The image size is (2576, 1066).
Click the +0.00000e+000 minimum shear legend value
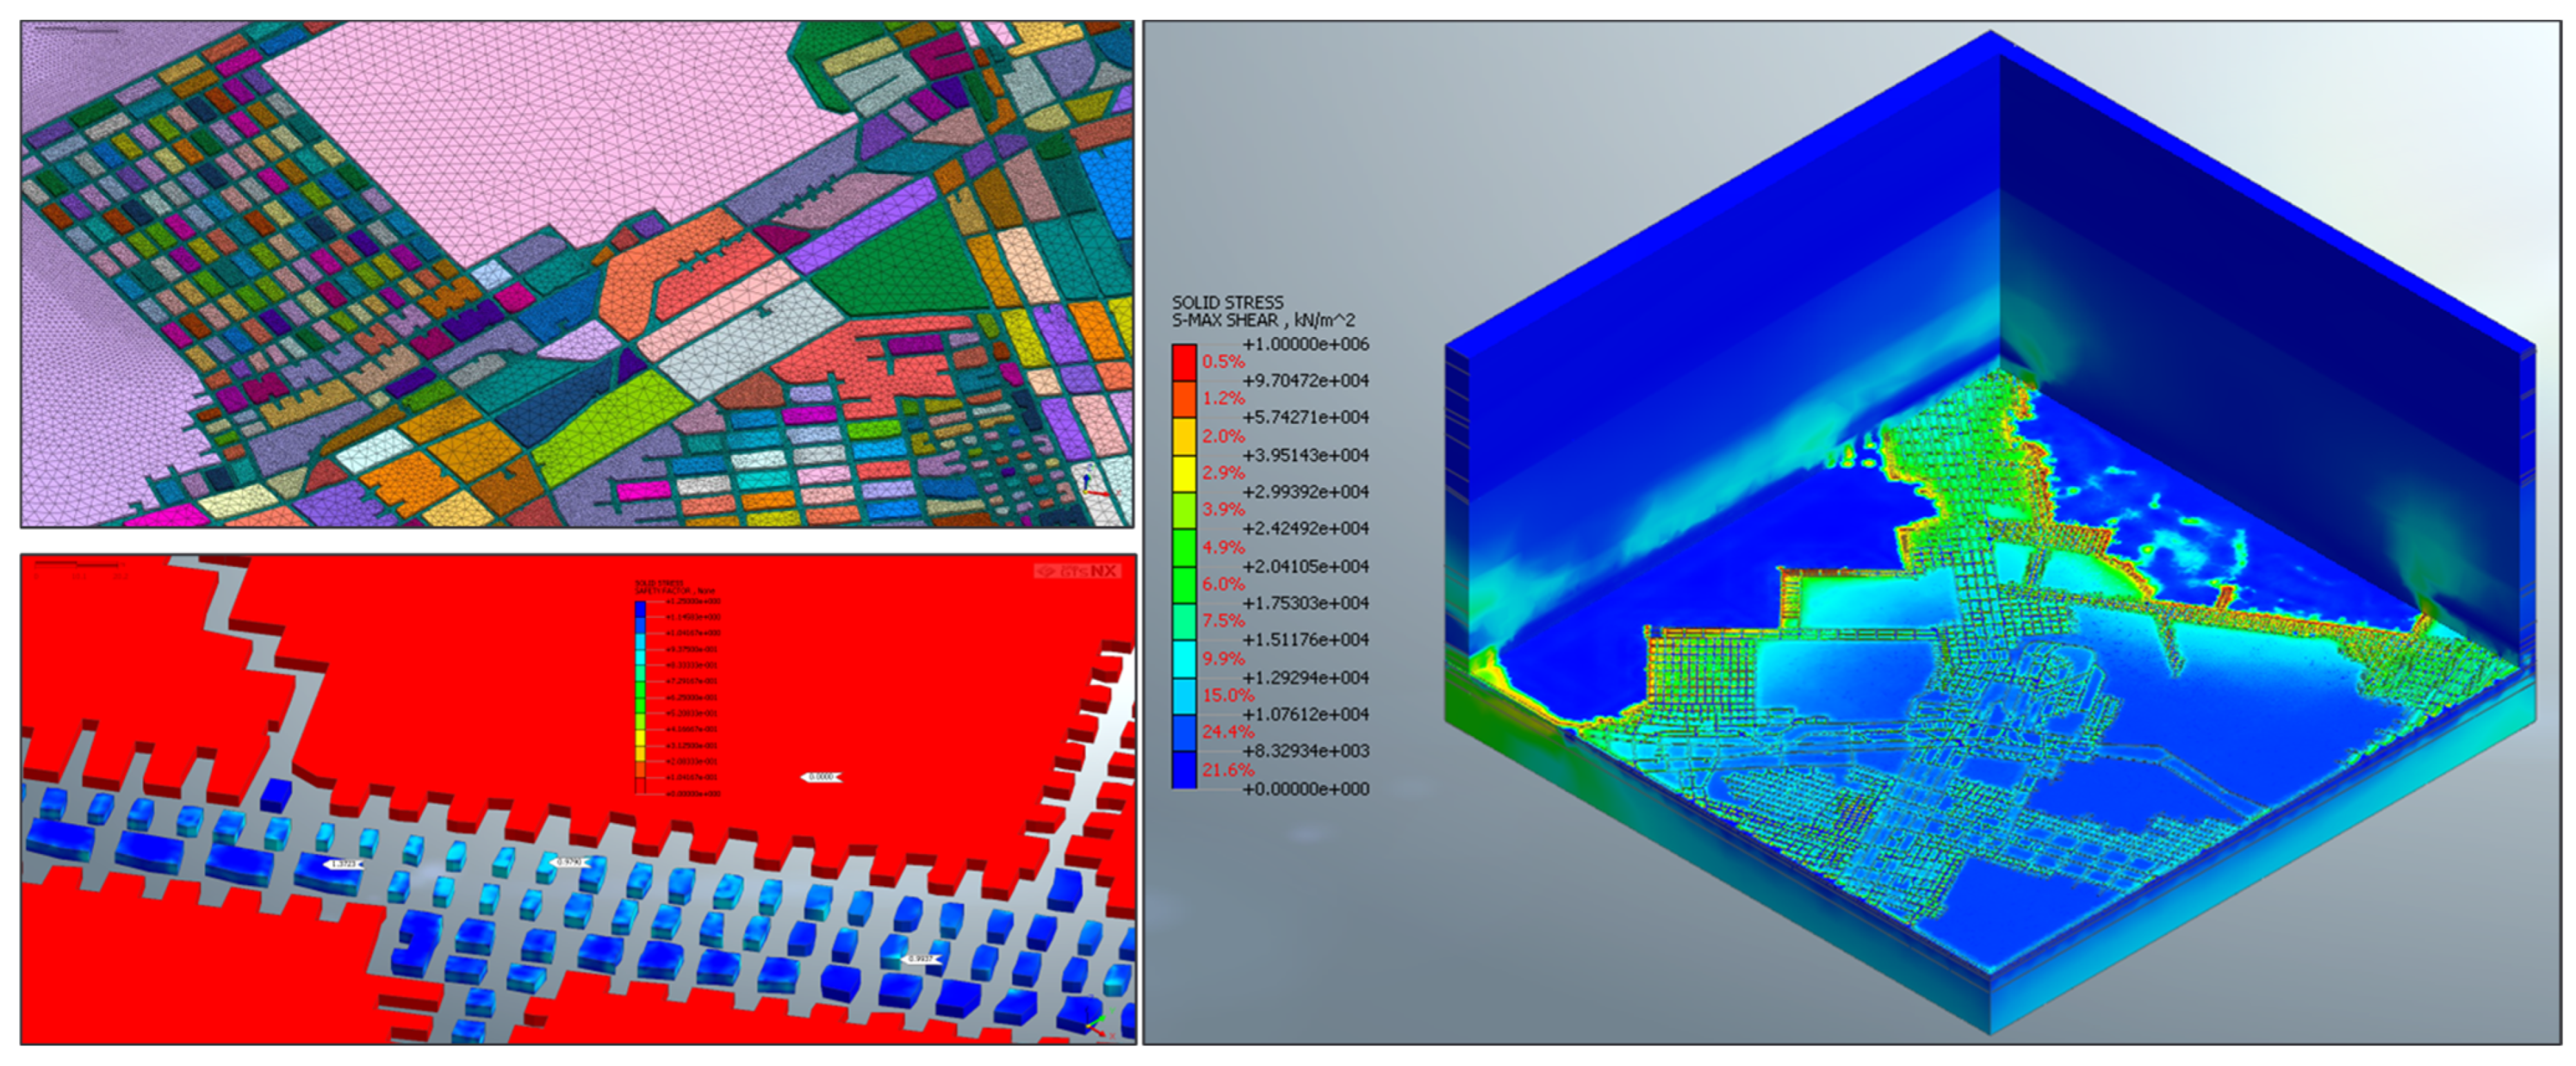coord(1305,789)
